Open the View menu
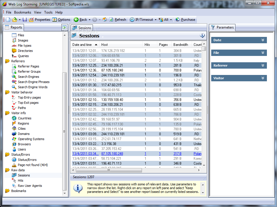Screen dimensions: 277x207 coord(38,12)
